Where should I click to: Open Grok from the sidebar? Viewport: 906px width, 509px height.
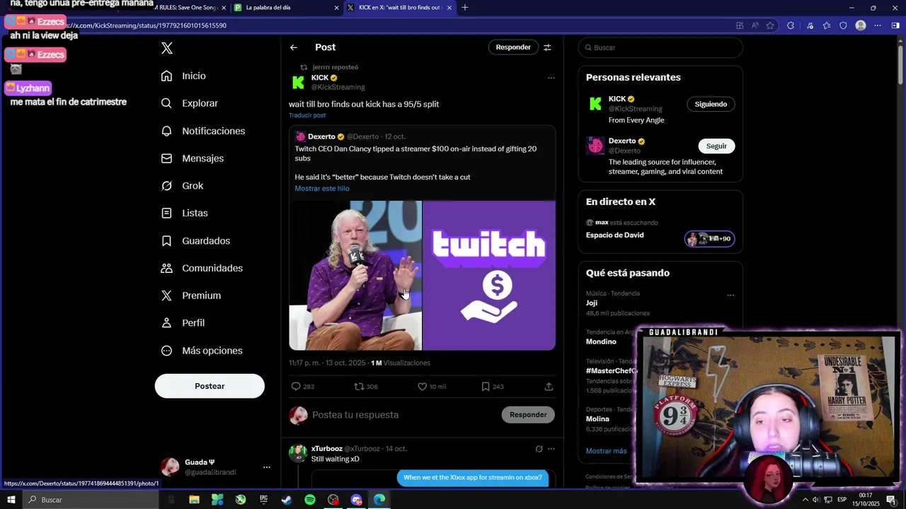[182, 186]
